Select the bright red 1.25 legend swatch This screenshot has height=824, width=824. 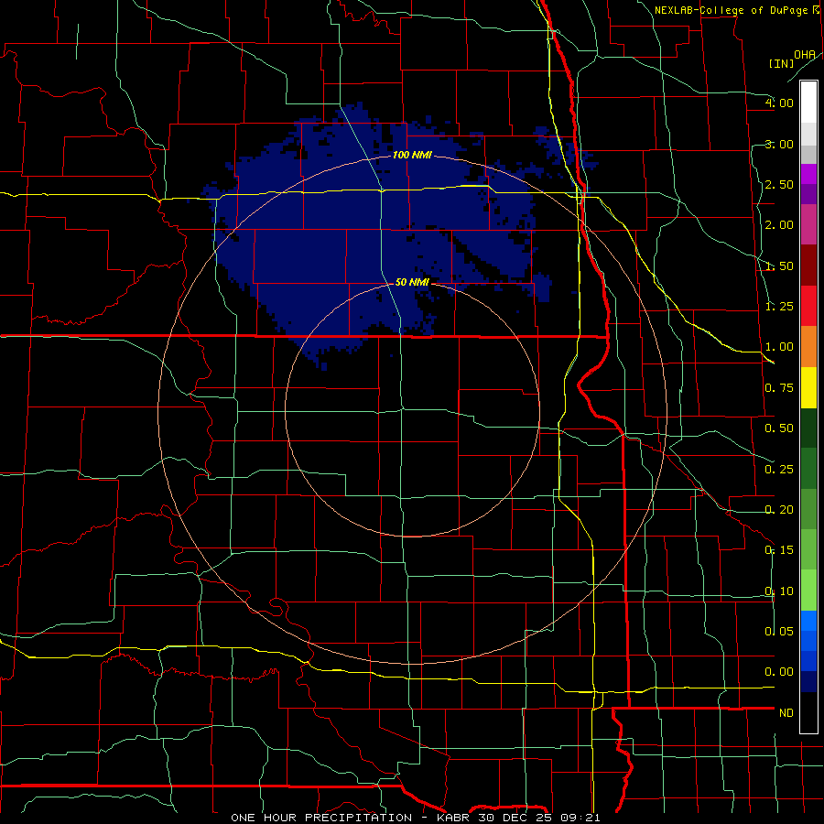tap(808, 306)
